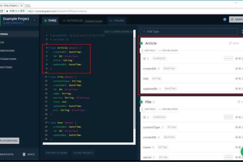Click the lock icon next to Article updatedAt

click(x=161, y=88)
